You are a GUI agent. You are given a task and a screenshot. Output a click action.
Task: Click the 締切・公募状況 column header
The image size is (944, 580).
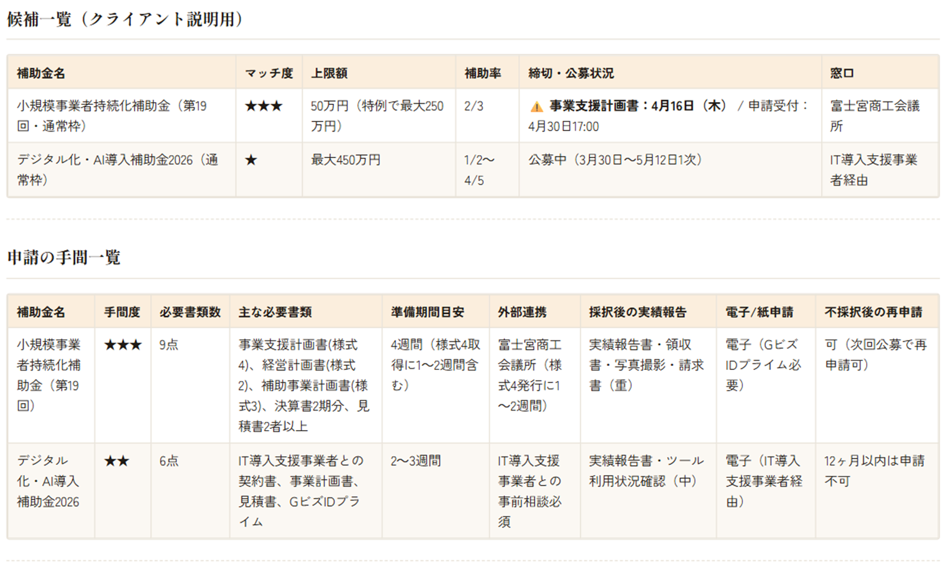571,73
